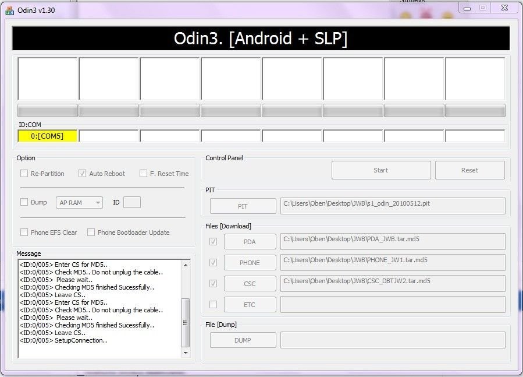Viewport: 523px width, 377px height.
Task: Click the Reset button
Action: coord(469,170)
